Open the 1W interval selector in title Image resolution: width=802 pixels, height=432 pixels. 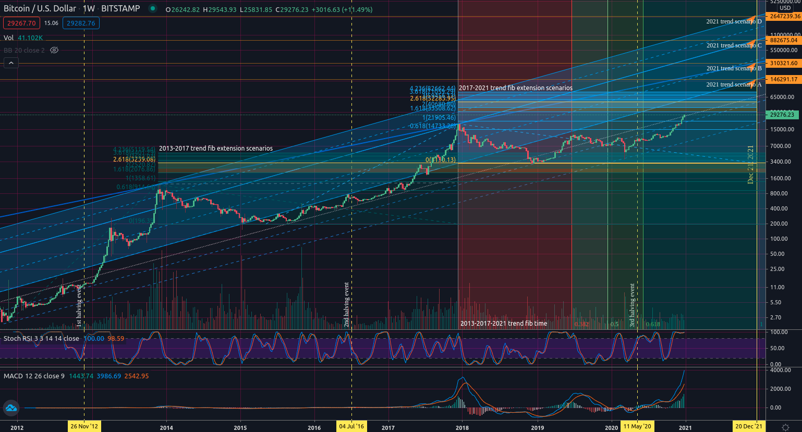click(x=89, y=9)
